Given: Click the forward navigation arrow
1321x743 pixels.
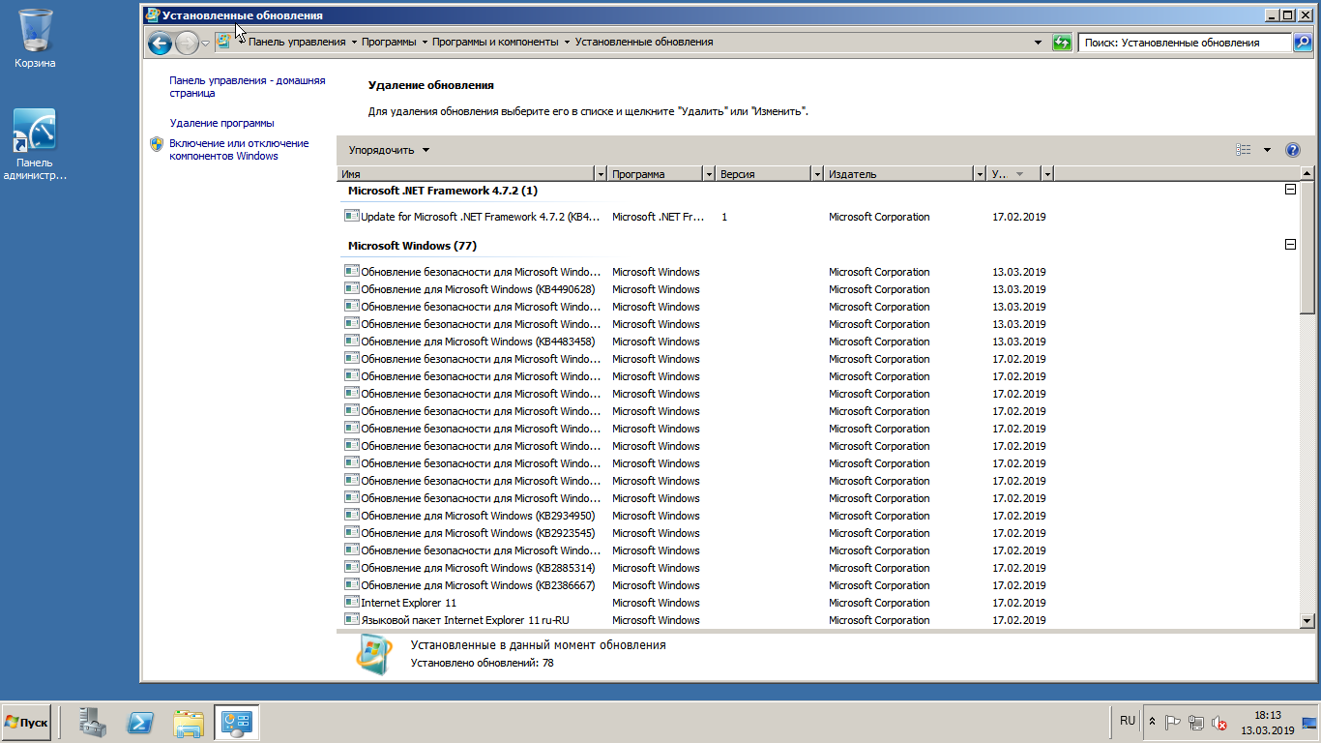Looking at the screenshot, I should tap(187, 43).
